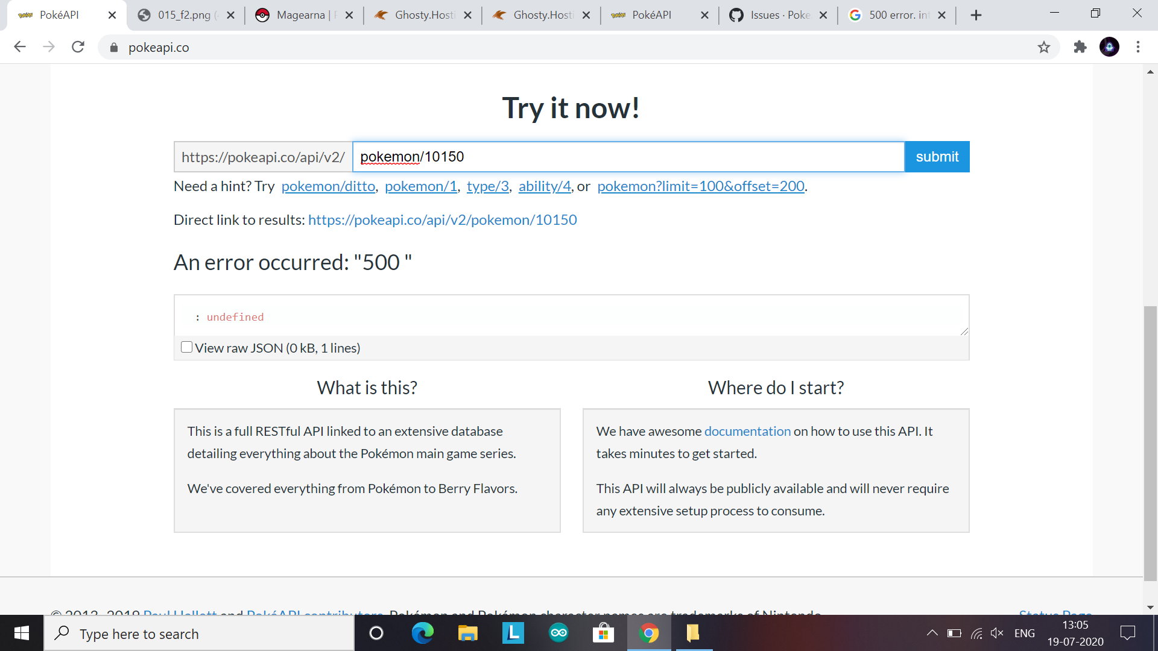Show hidden system tray icons
Viewport: 1158px width, 651px height.
[x=932, y=633]
